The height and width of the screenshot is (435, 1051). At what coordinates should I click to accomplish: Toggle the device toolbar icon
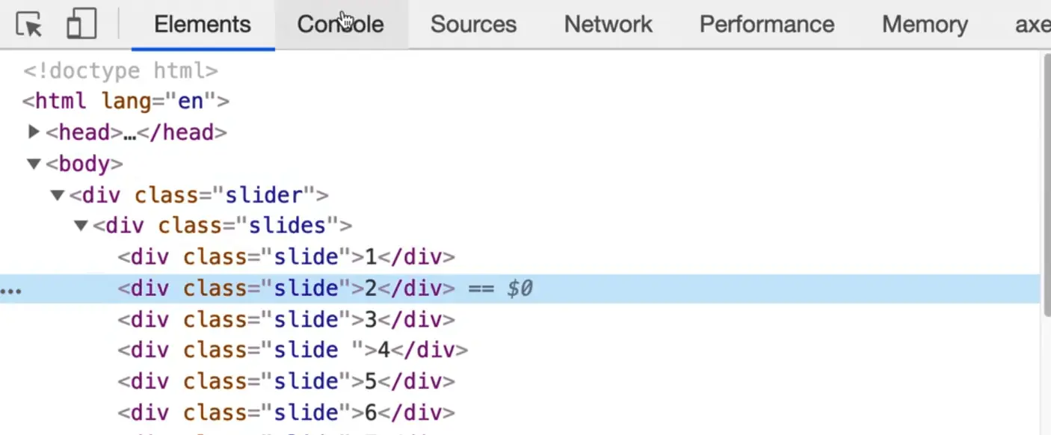pyautogui.click(x=81, y=25)
